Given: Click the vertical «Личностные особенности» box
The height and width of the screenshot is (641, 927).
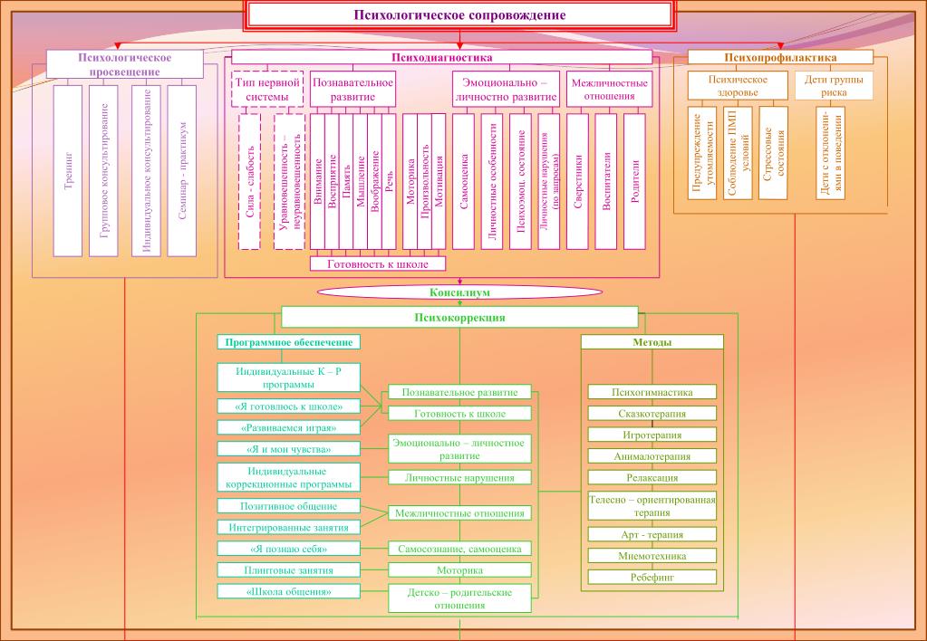Looking at the screenshot, I should pyautogui.click(x=492, y=181).
